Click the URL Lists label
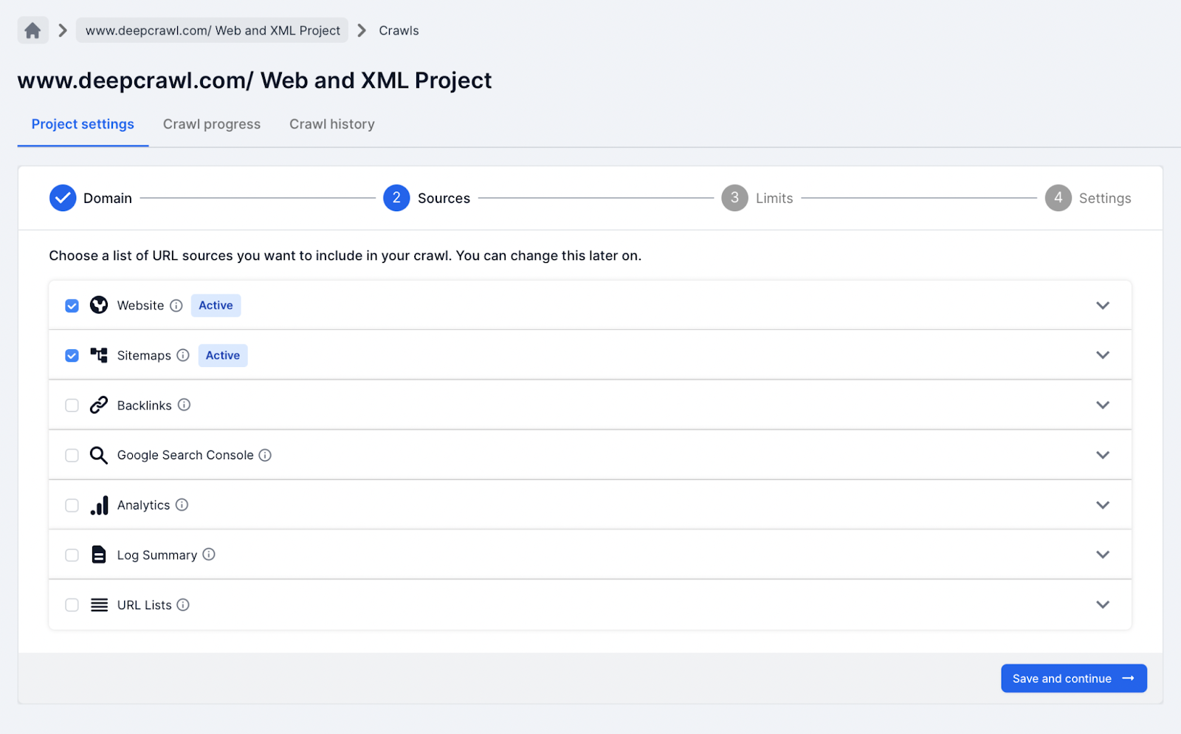Image resolution: width=1181 pixels, height=734 pixels. [145, 605]
